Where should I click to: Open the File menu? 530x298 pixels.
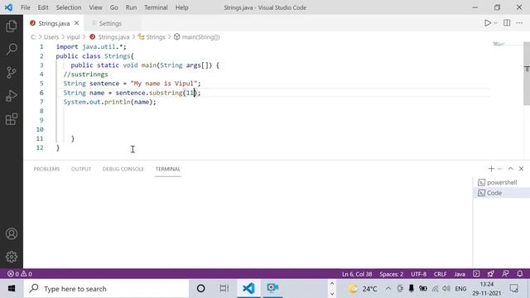(26, 7)
